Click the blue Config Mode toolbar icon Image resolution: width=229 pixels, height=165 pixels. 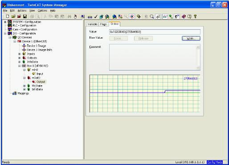pos(114,16)
